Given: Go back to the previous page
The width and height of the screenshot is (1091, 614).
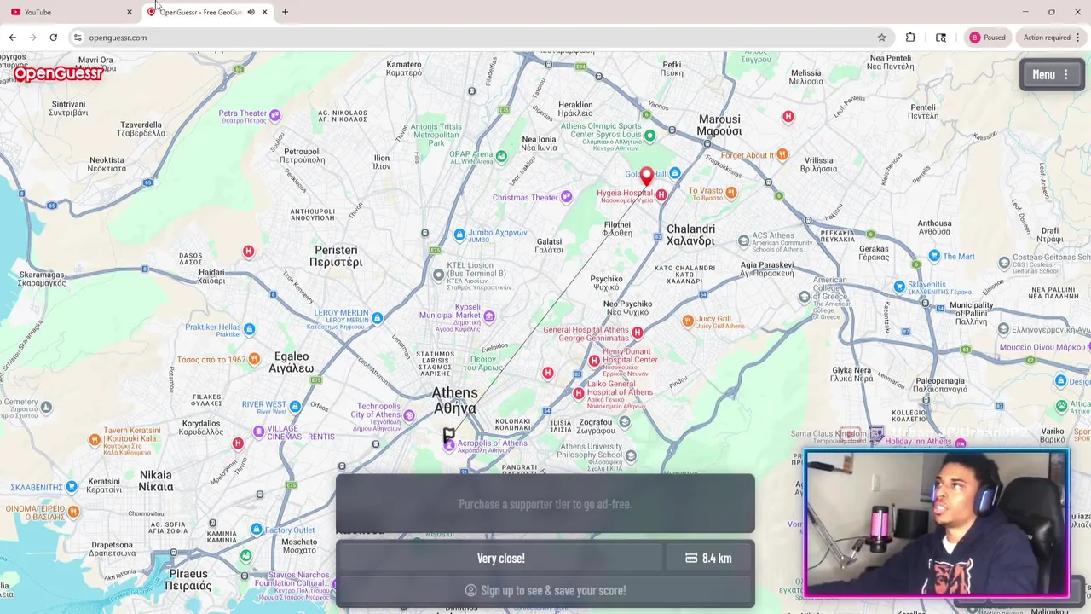Looking at the screenshot, I should tap(13, 38).
